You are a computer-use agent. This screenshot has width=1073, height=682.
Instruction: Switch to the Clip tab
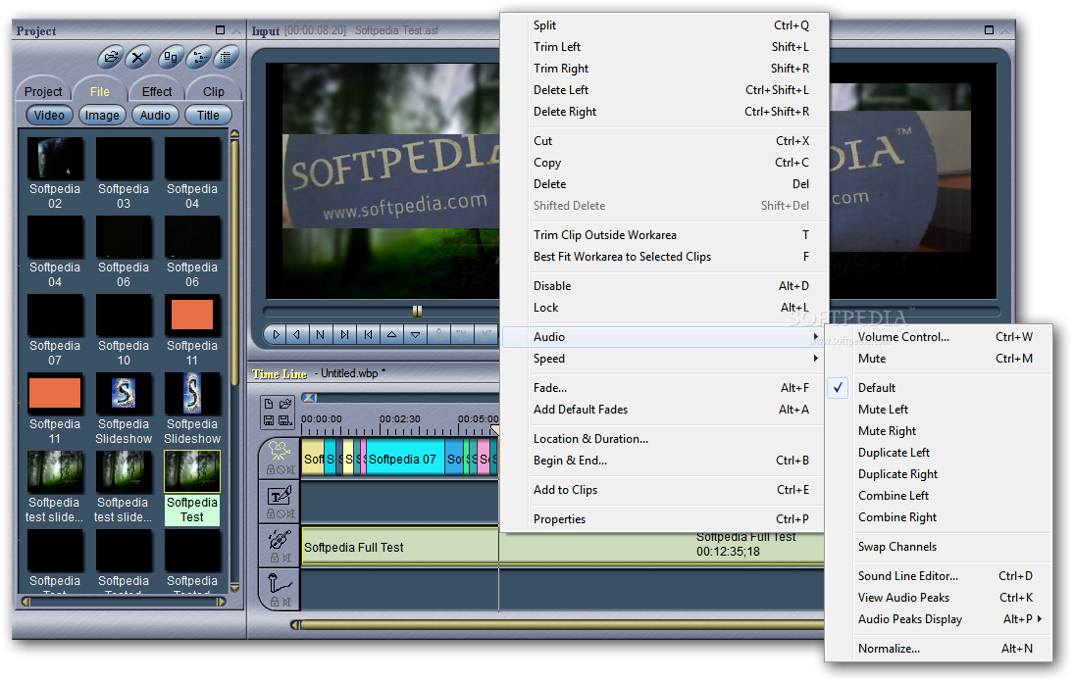(214, 91)
